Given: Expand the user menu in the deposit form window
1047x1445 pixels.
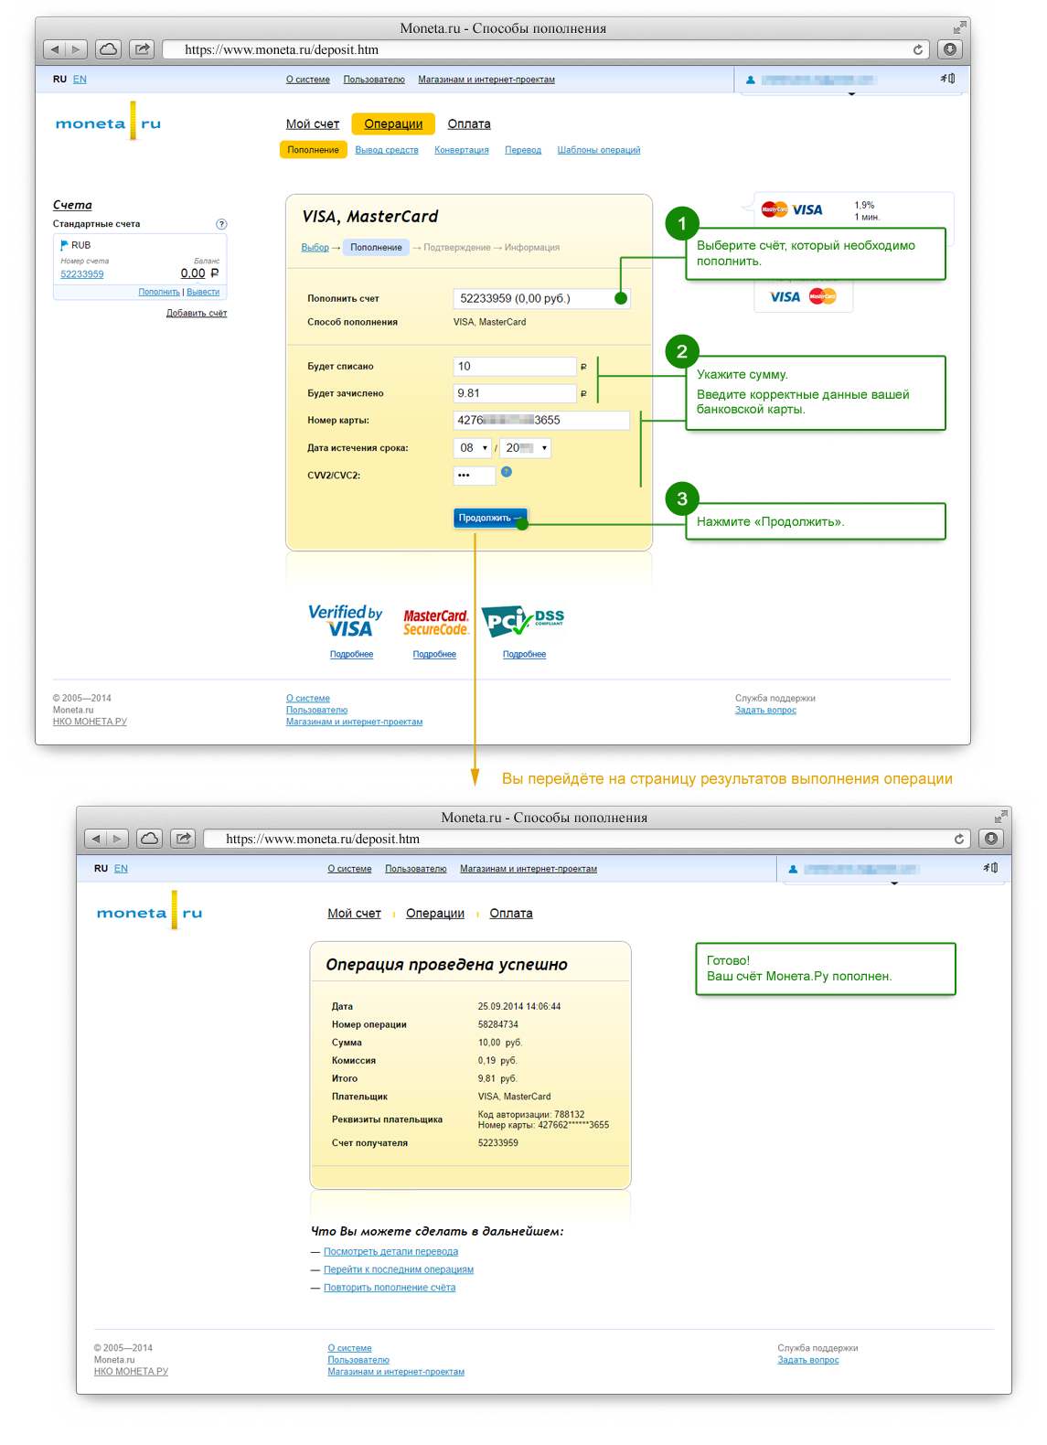Looking at the screenshot, I should [x=851, y=93].
